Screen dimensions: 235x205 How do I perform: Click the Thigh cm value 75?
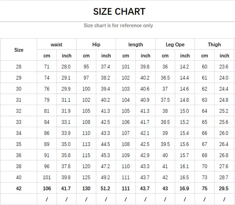click(204, 188)
